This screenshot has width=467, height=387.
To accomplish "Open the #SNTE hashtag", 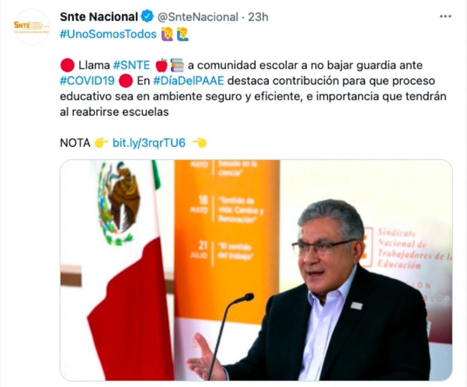I will pyautogui.click(x=131, y=65).
